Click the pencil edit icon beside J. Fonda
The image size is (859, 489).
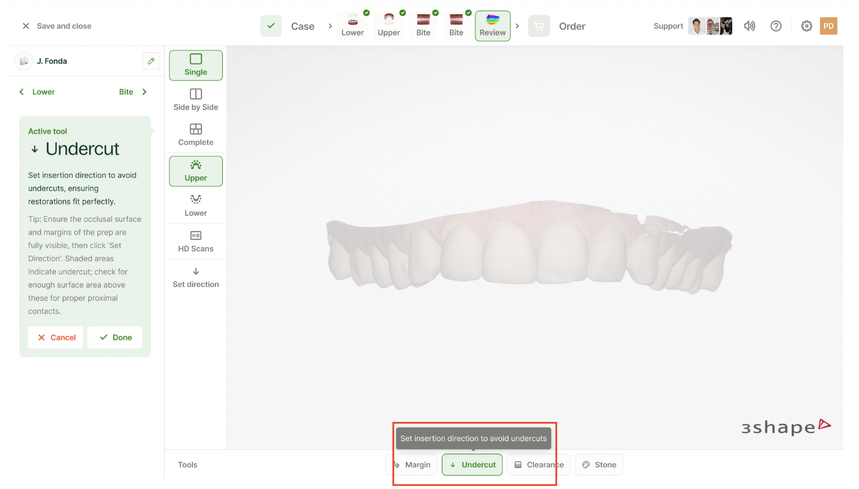pos(151,61)
